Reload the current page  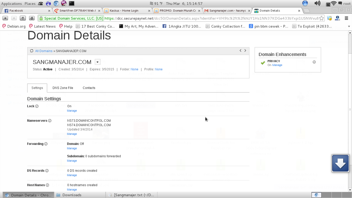(x=23, y=18)
